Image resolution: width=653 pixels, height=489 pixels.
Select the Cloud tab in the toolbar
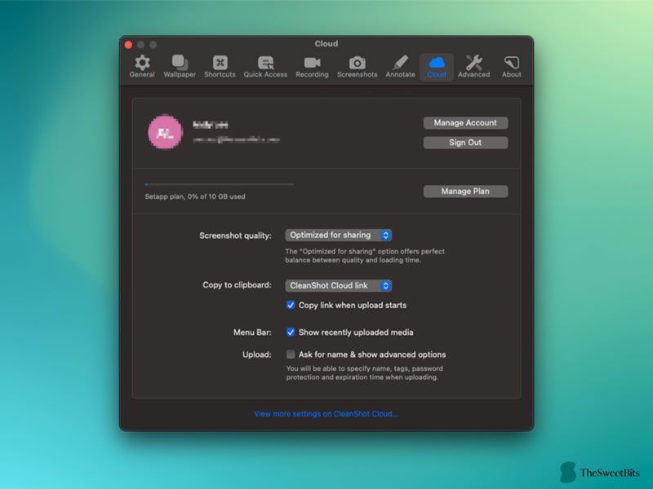point(437,67)
